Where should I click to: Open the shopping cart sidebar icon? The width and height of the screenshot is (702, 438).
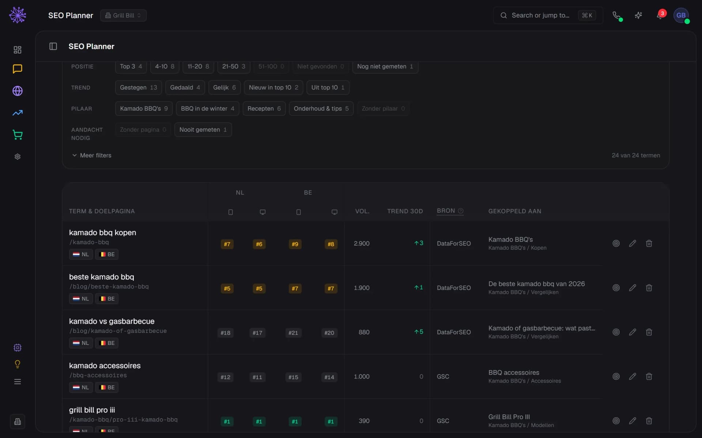click(x=18, y=135)
